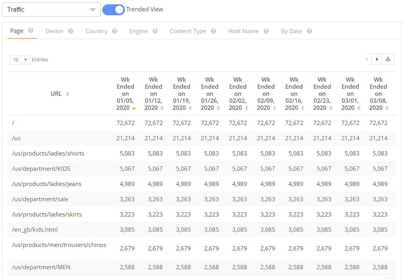Click the URL column header label
Image resolution: width=404 pixels, height=279 pixels.
56,94
